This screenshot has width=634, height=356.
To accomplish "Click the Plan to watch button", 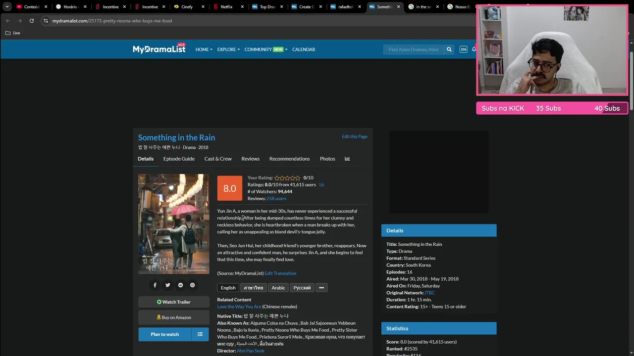I will (165, 334).
